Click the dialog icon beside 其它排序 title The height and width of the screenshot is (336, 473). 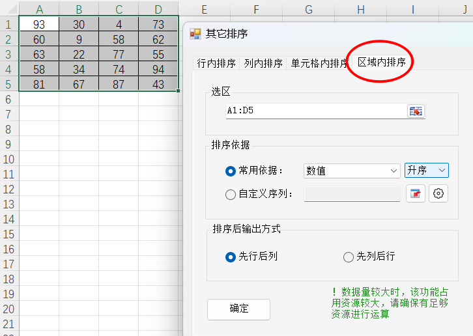pos(195,34)
